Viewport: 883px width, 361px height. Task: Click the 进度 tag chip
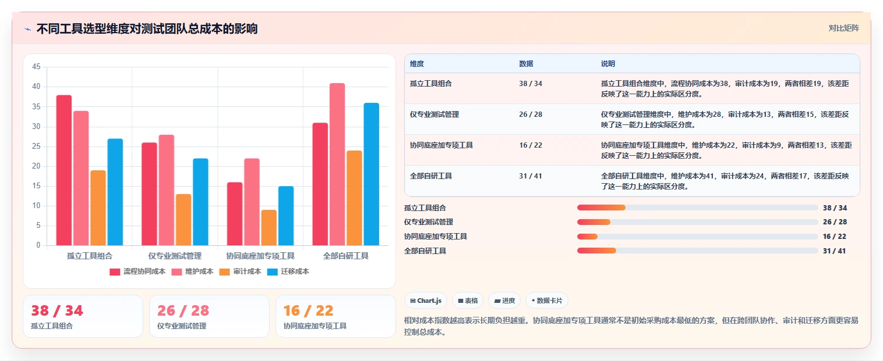pos(504,301)
